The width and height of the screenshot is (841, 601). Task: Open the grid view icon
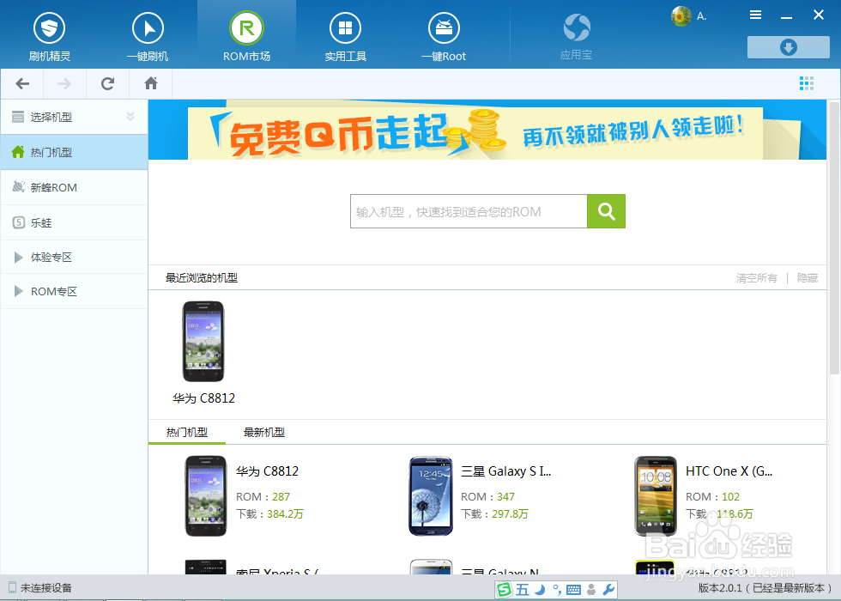pyautogui.click(x=806, y=83)
